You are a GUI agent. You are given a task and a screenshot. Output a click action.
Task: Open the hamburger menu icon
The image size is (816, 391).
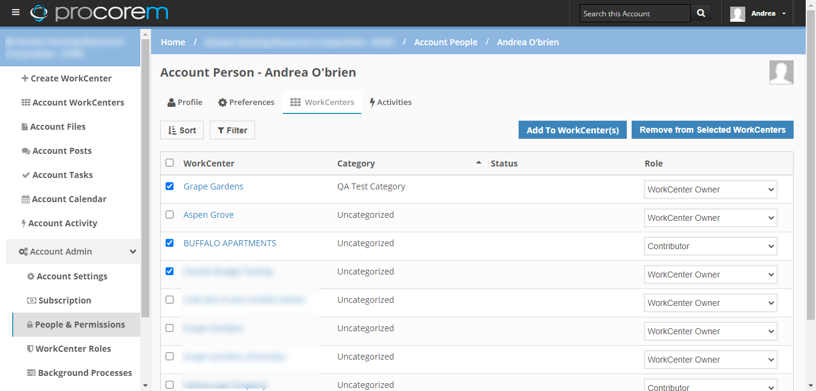tap(16, 13)
